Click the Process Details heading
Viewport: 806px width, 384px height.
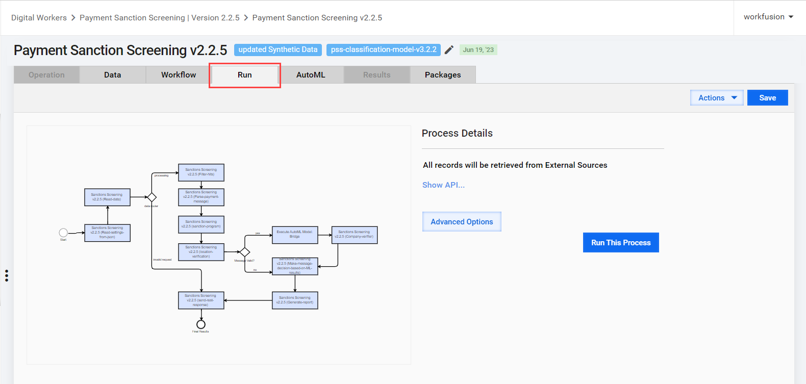point(457,133)
